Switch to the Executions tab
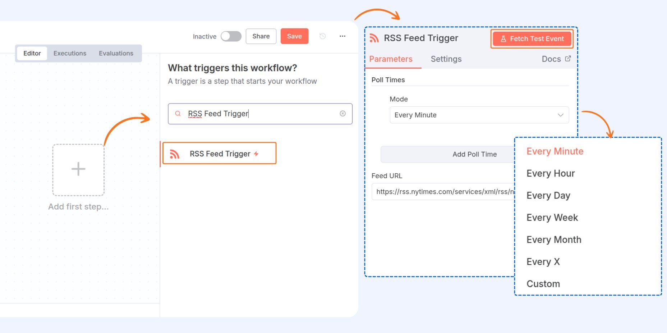The width and height of the screenshot is (667, 333). pos(70,53)
